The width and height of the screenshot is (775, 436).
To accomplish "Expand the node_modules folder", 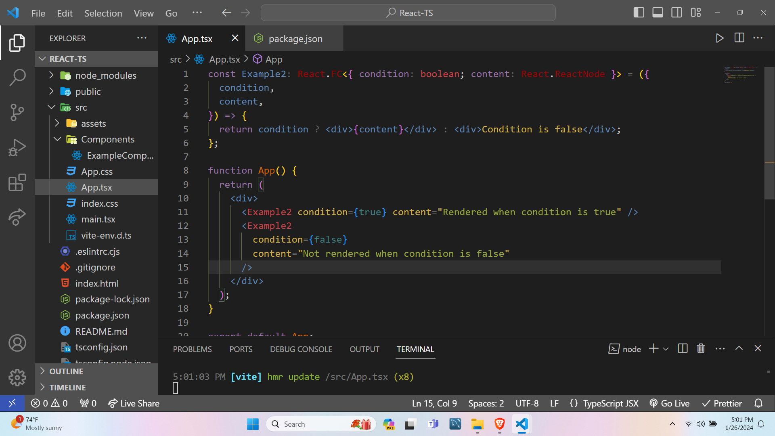I will point(51,75).
